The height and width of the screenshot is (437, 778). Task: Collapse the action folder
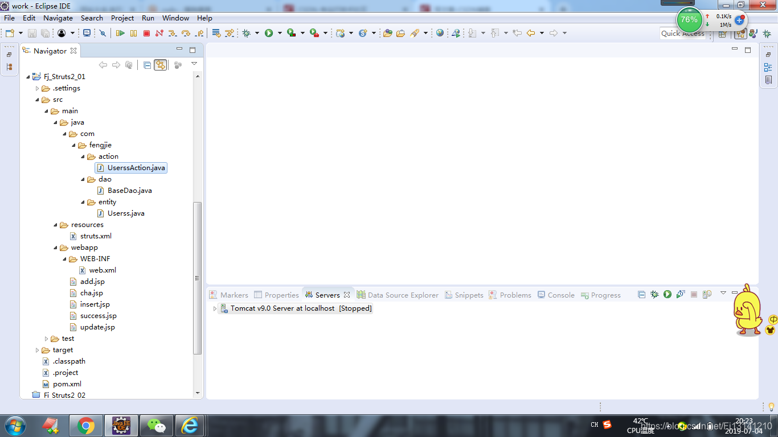[x=83, y=156]
